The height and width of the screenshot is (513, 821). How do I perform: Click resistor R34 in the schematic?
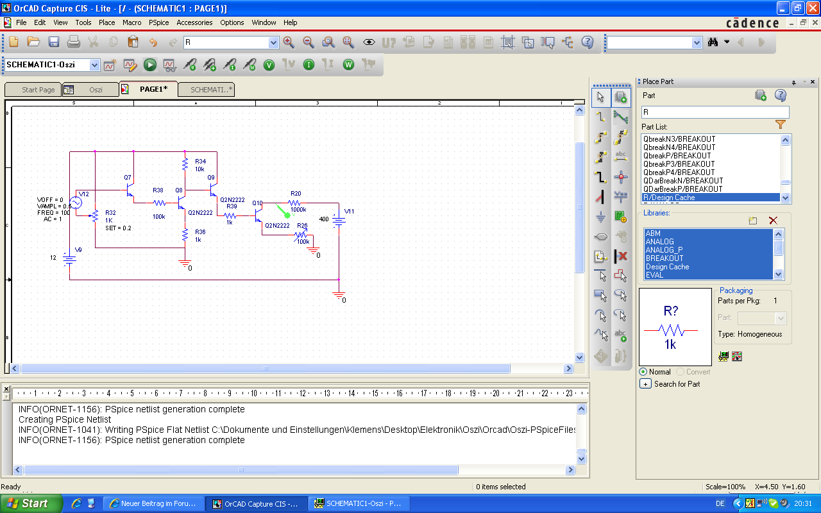185,164
